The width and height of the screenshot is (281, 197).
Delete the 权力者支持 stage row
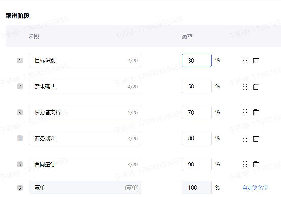[x=256, y=112]
